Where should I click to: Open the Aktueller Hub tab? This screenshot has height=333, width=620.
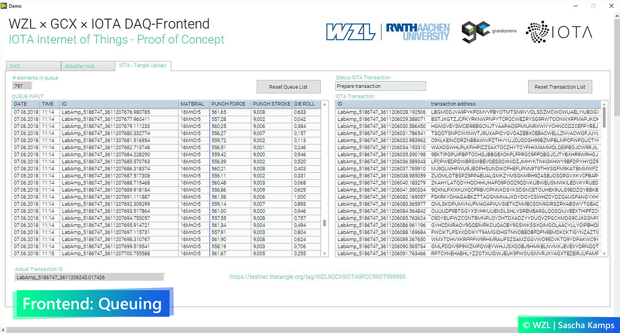coord(87,66)
